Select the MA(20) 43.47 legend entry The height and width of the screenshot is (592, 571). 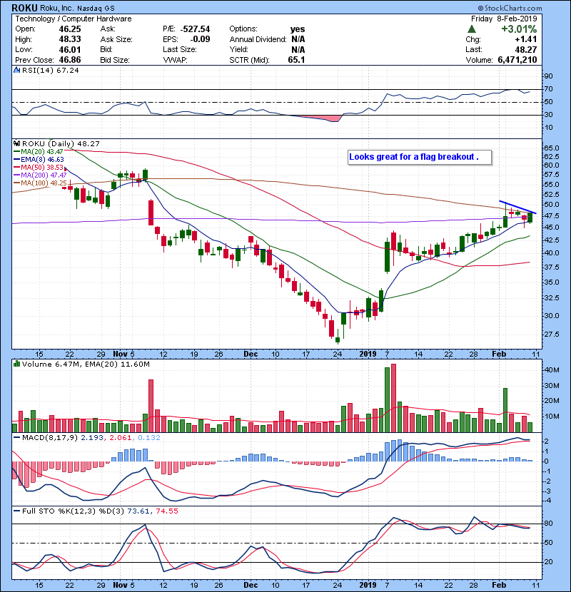point(39,151)
